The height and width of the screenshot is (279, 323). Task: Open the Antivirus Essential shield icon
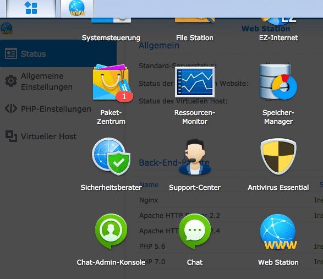(278, 157)
